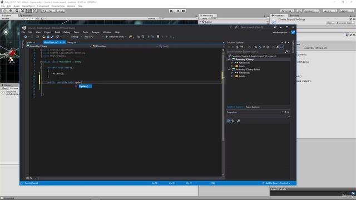Close the MossGiant.cs editor tab
Viewport: 356px width, 200px height.
pyautogui.click(x=64, y=42)
